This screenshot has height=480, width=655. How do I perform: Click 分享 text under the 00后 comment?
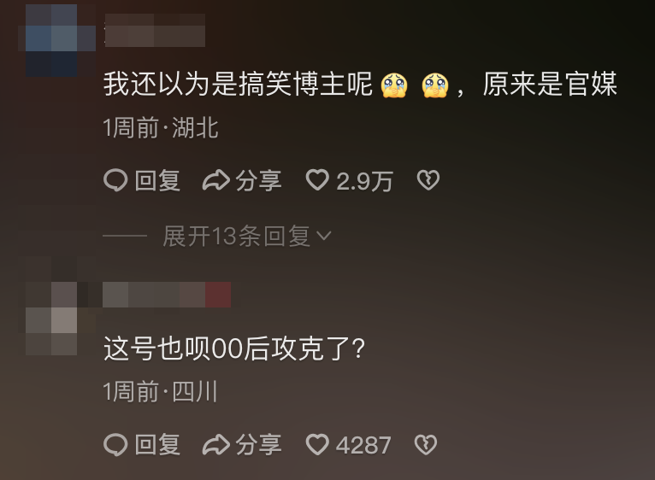[258, 444]
